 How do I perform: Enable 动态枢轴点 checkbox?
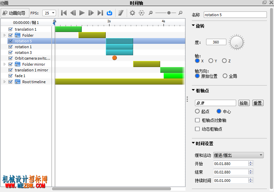pos(197,129)
